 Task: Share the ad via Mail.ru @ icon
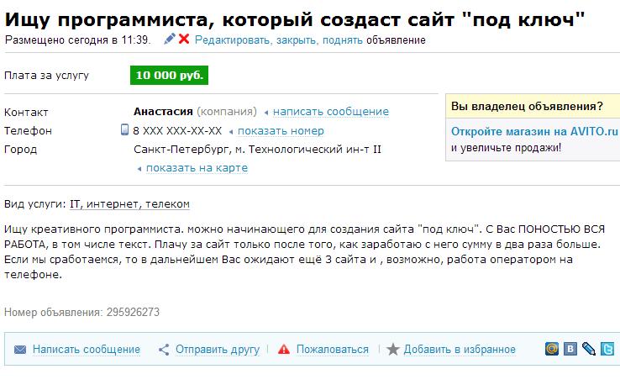coord(552,349)
